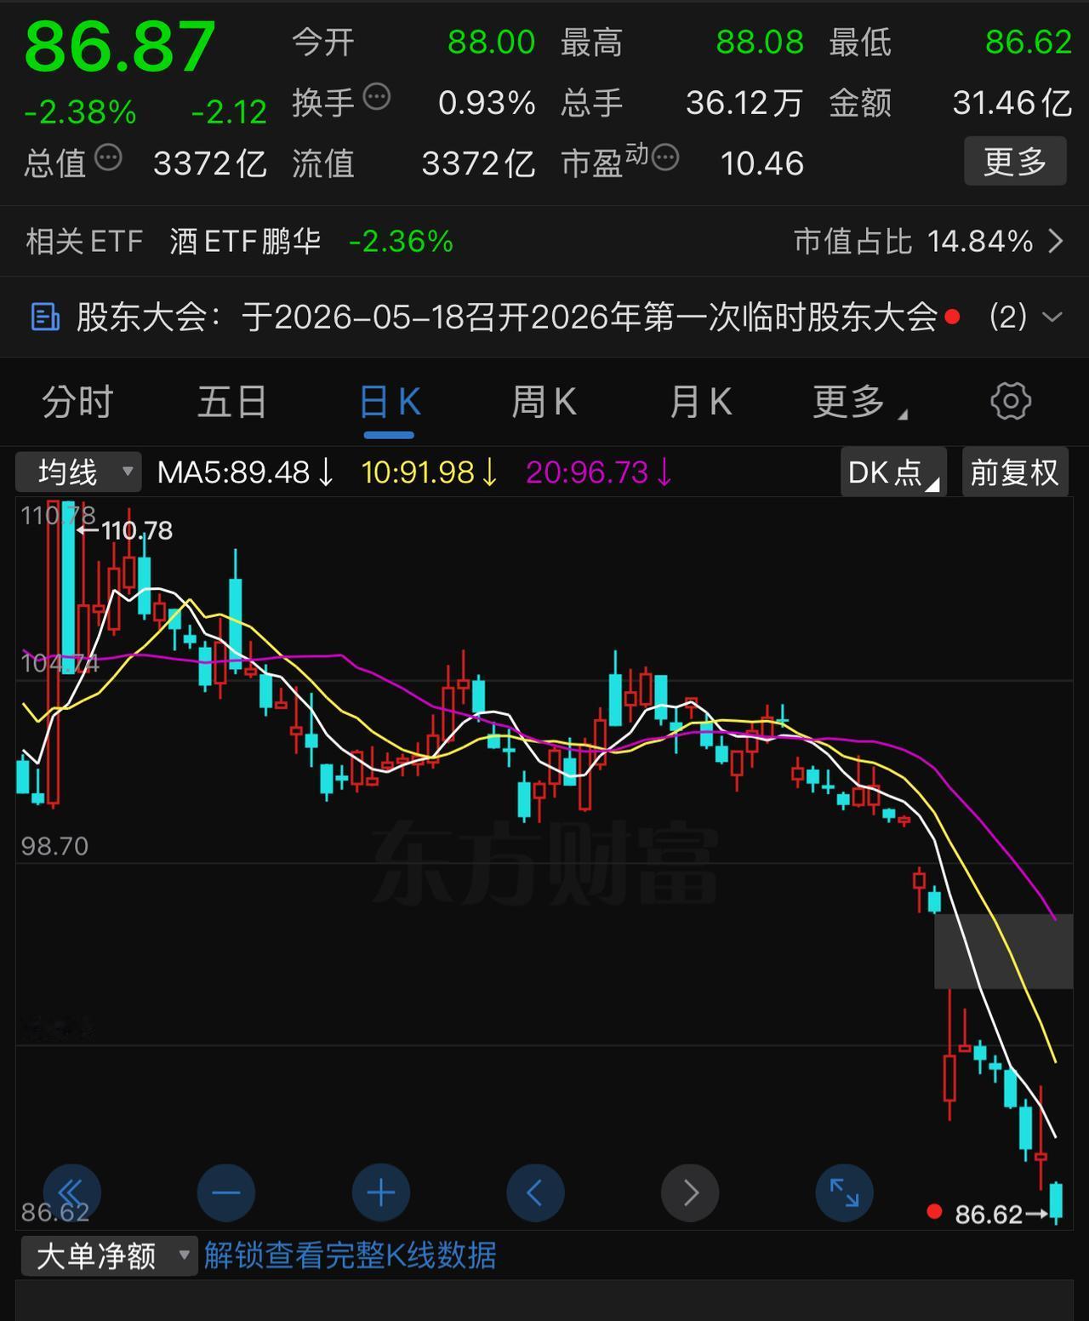The width and height of the screenshot is (1089, 1321).
Task: Tap the info icon beside 总值
Action: [108, 158]
